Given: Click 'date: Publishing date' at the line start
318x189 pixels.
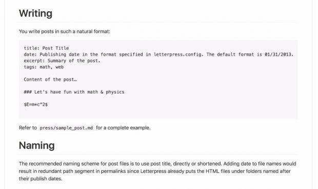Looking at the screenshot, I should pyautogui.click(x=51, y=54).
